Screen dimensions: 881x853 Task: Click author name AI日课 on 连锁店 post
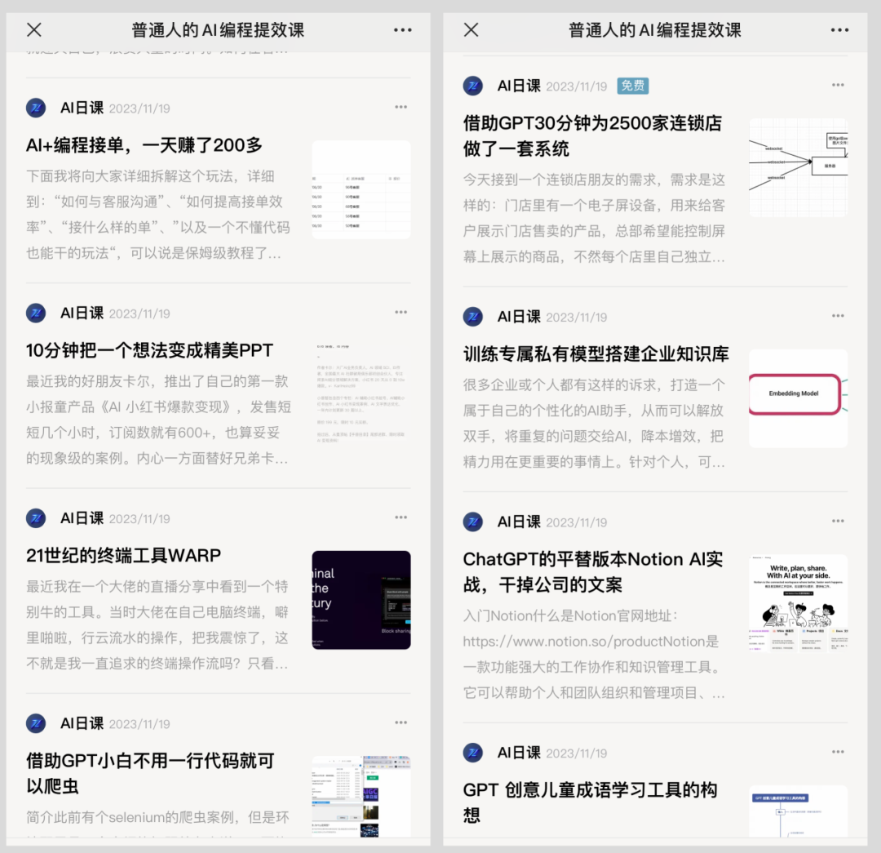coord(519,86)
